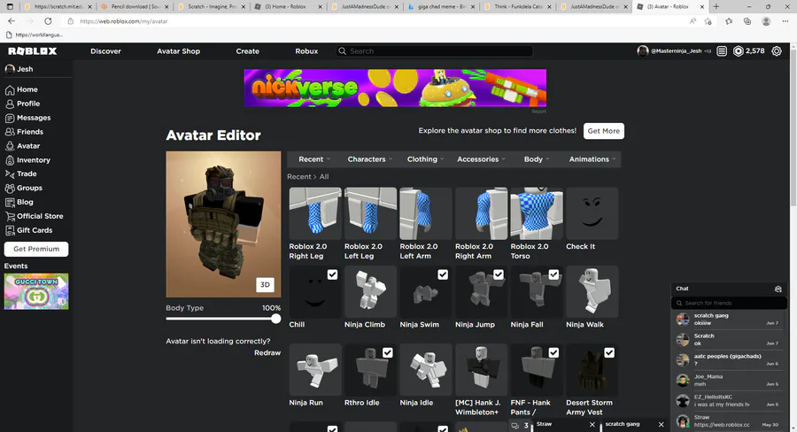
Task: Open the browser more options menu
Action: pyautogui.click(x=785, y=21)
